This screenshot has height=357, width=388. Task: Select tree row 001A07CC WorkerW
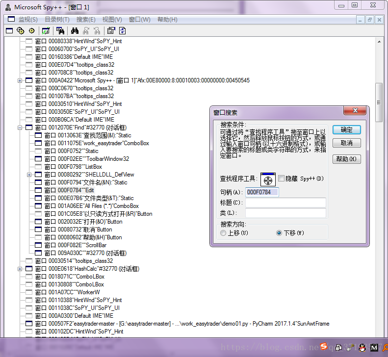coord(68,292)
